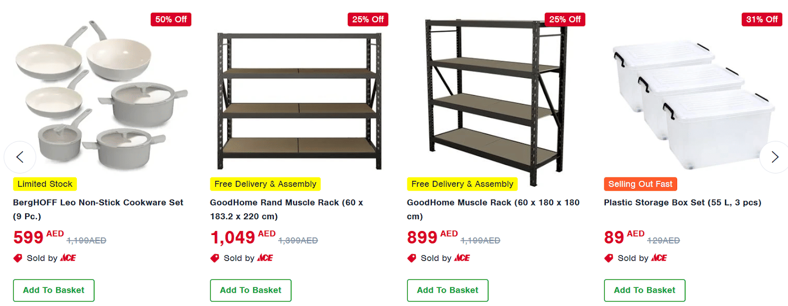Click ACE logo under GoodHome Rand Rack
The width and height of the screenshot is (788, 306).
click(x=265, y=258)
